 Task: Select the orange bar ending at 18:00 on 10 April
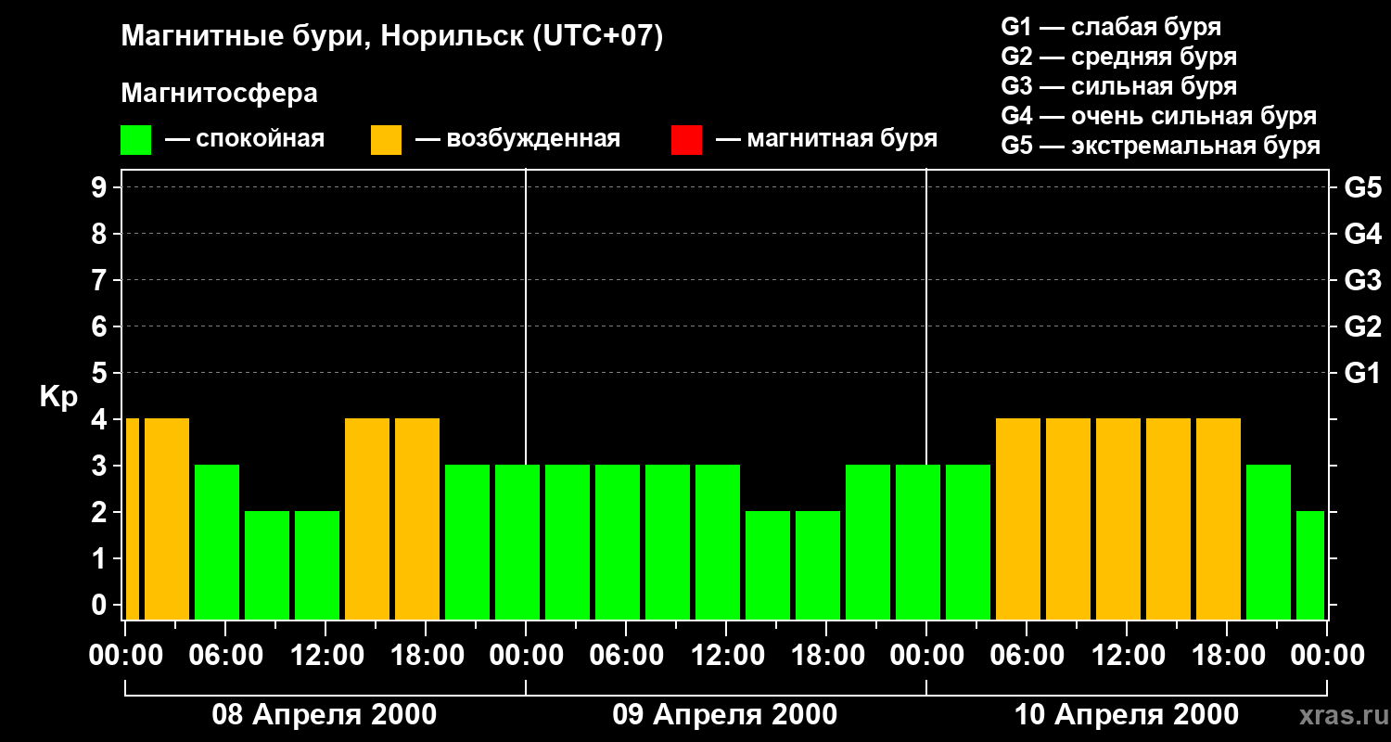pyautogui.click(x=1219, y=518)
